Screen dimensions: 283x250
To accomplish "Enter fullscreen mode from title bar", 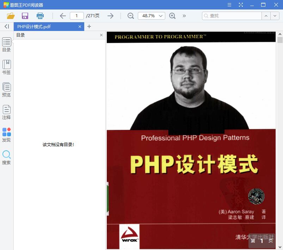I will [241, 5].
